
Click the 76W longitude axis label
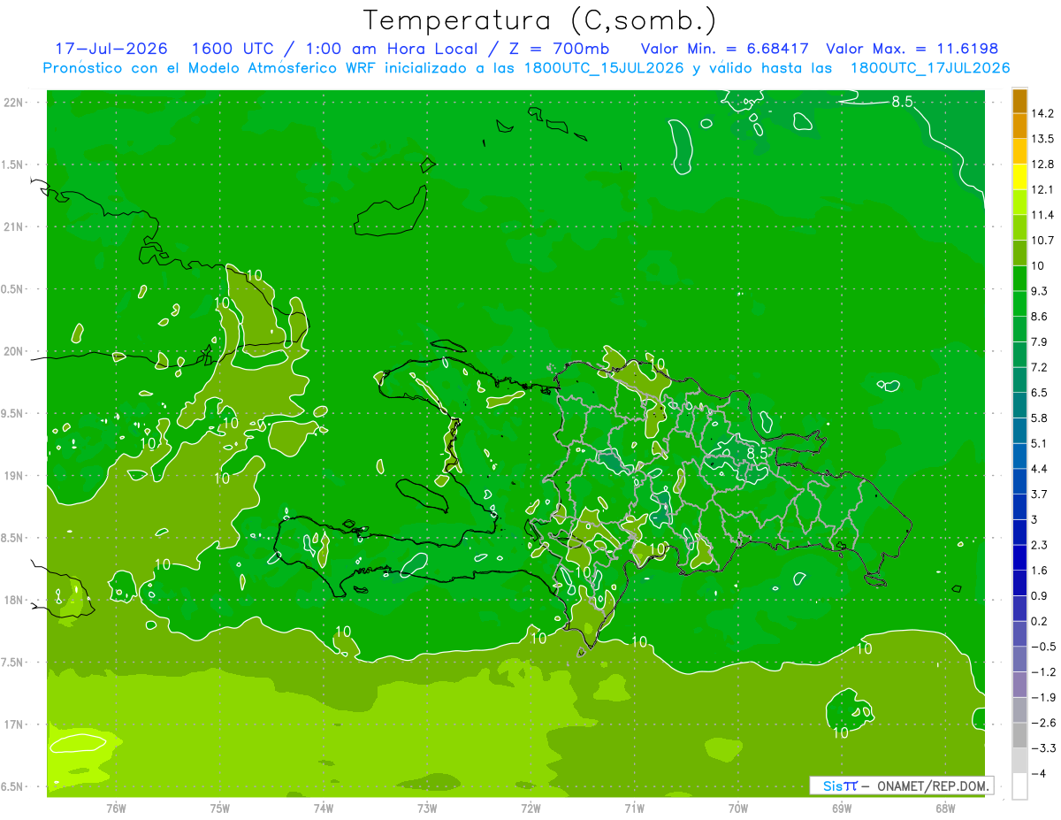pyautogui.click(x=116, y=809)
